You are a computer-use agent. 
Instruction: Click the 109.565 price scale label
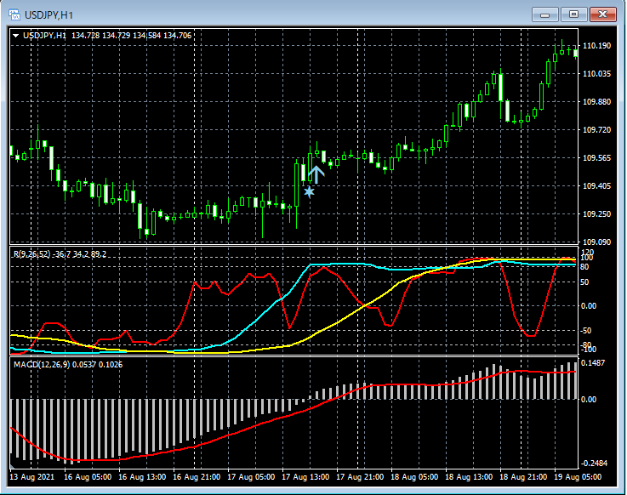pos(597,158)
